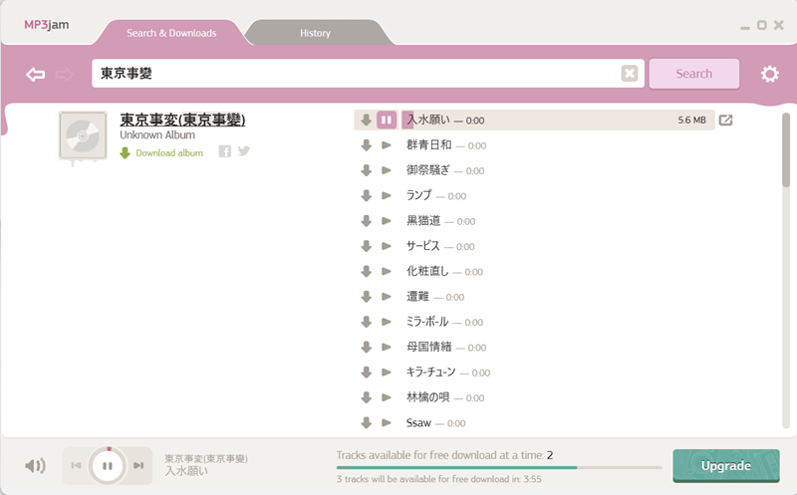Image resolution: width=797 pixels, height=495 pixels.
Task: Download the track 入水願い
Action: tap(366, 121)
